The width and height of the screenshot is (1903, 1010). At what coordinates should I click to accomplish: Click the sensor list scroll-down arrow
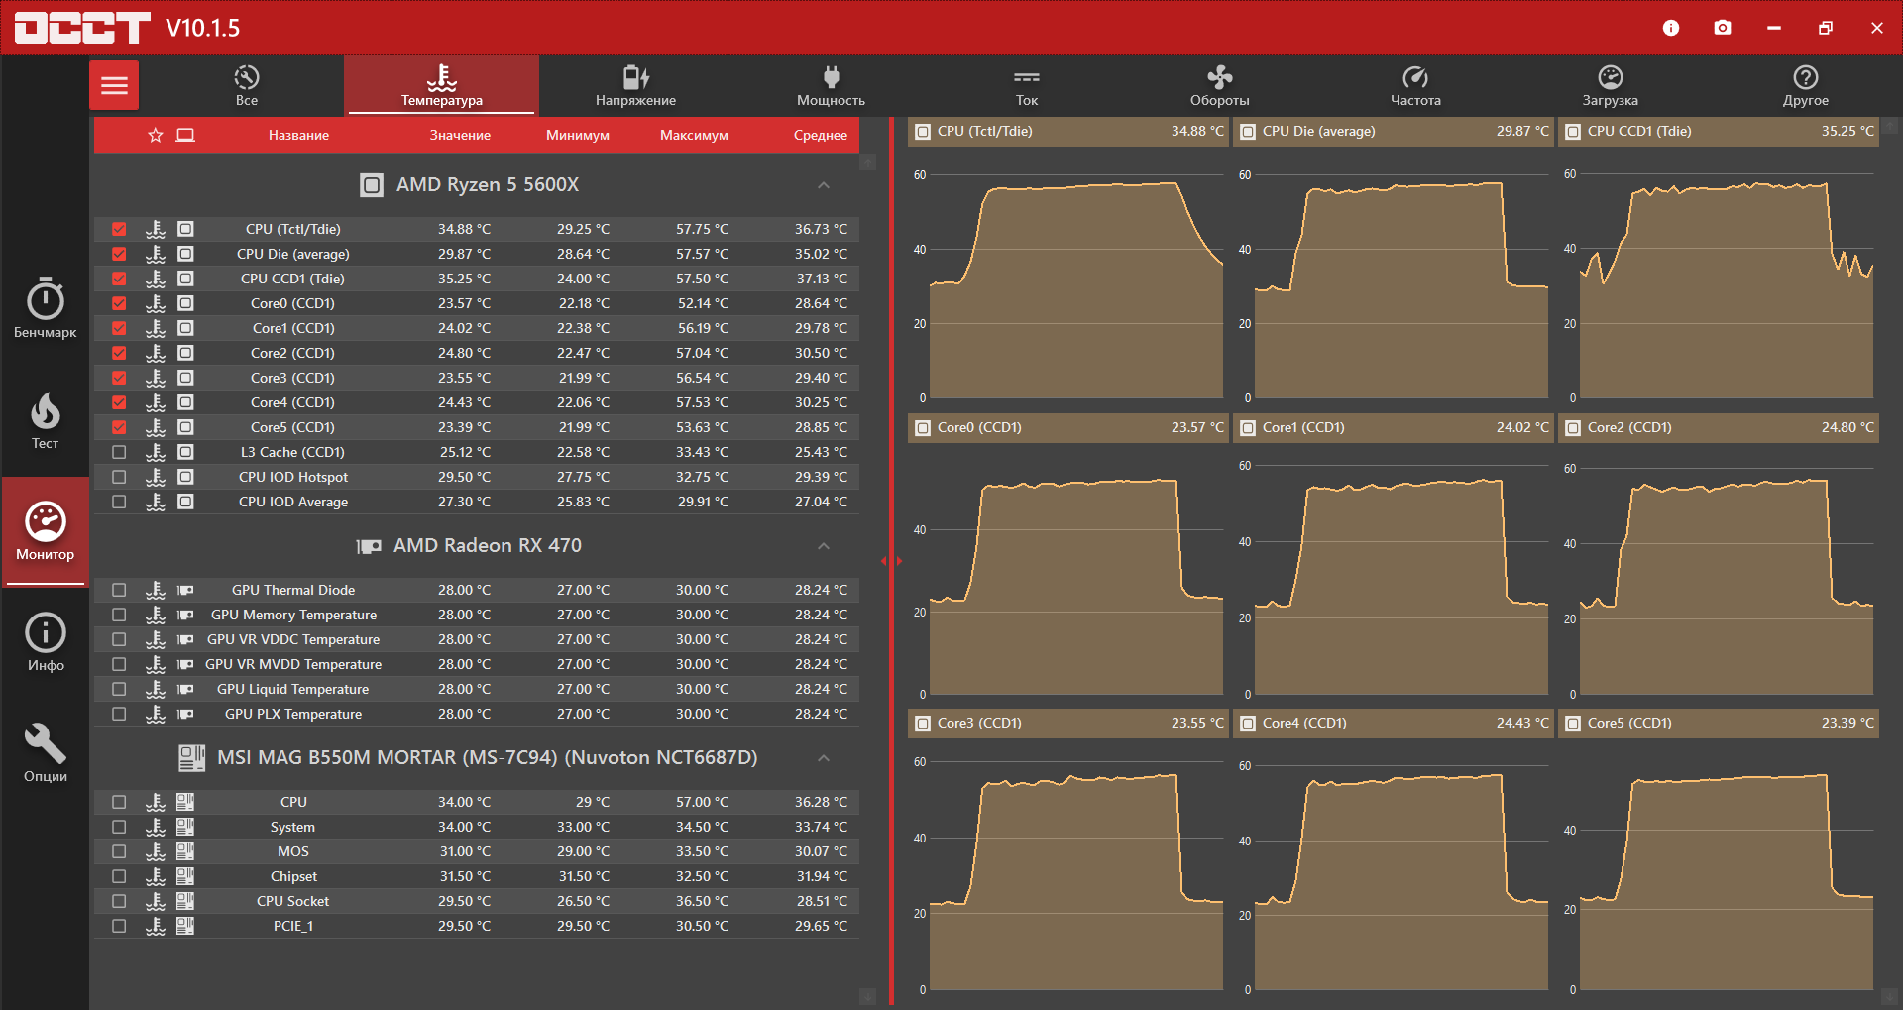tap(868, 996)
